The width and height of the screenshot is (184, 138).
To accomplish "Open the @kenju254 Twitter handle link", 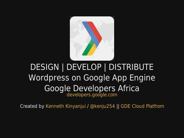I will pos(102,106).
